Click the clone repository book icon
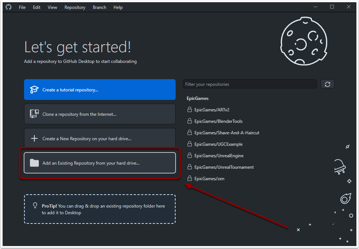Viewport: 359px width, 249px height. [x=34, y=114]
